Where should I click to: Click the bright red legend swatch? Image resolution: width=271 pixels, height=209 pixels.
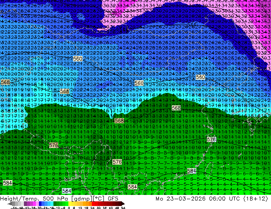pos(93,203)
